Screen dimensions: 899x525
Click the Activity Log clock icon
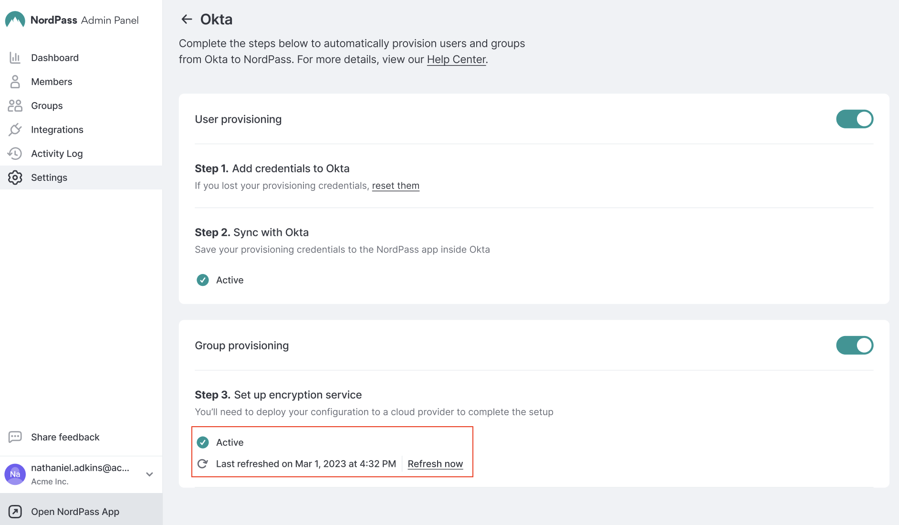(x=15, y=153)
